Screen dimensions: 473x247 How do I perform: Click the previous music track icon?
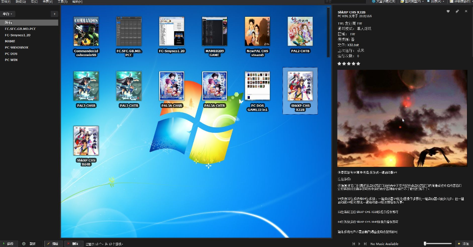tap(353, 244)
